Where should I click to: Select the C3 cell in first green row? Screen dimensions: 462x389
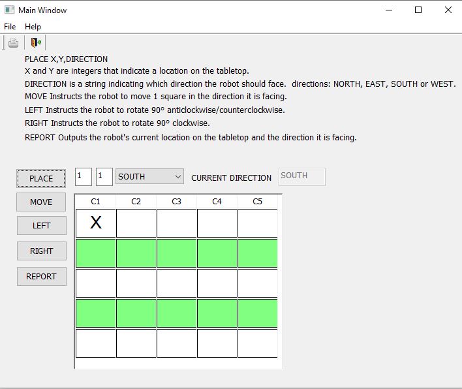[176, 253]
